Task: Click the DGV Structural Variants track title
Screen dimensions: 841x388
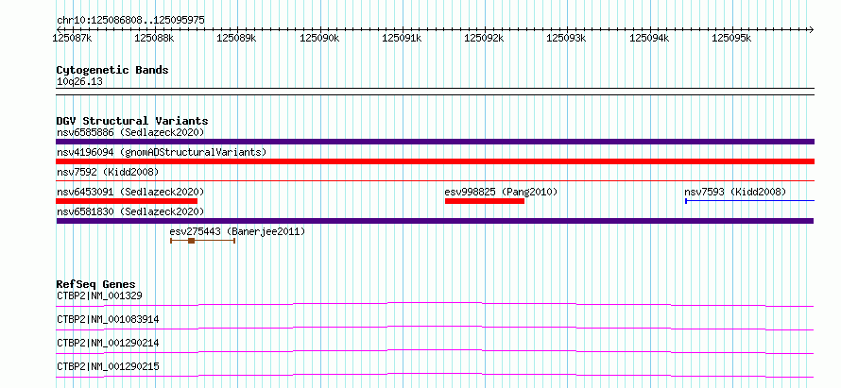Action: click(x=132, y=121)
